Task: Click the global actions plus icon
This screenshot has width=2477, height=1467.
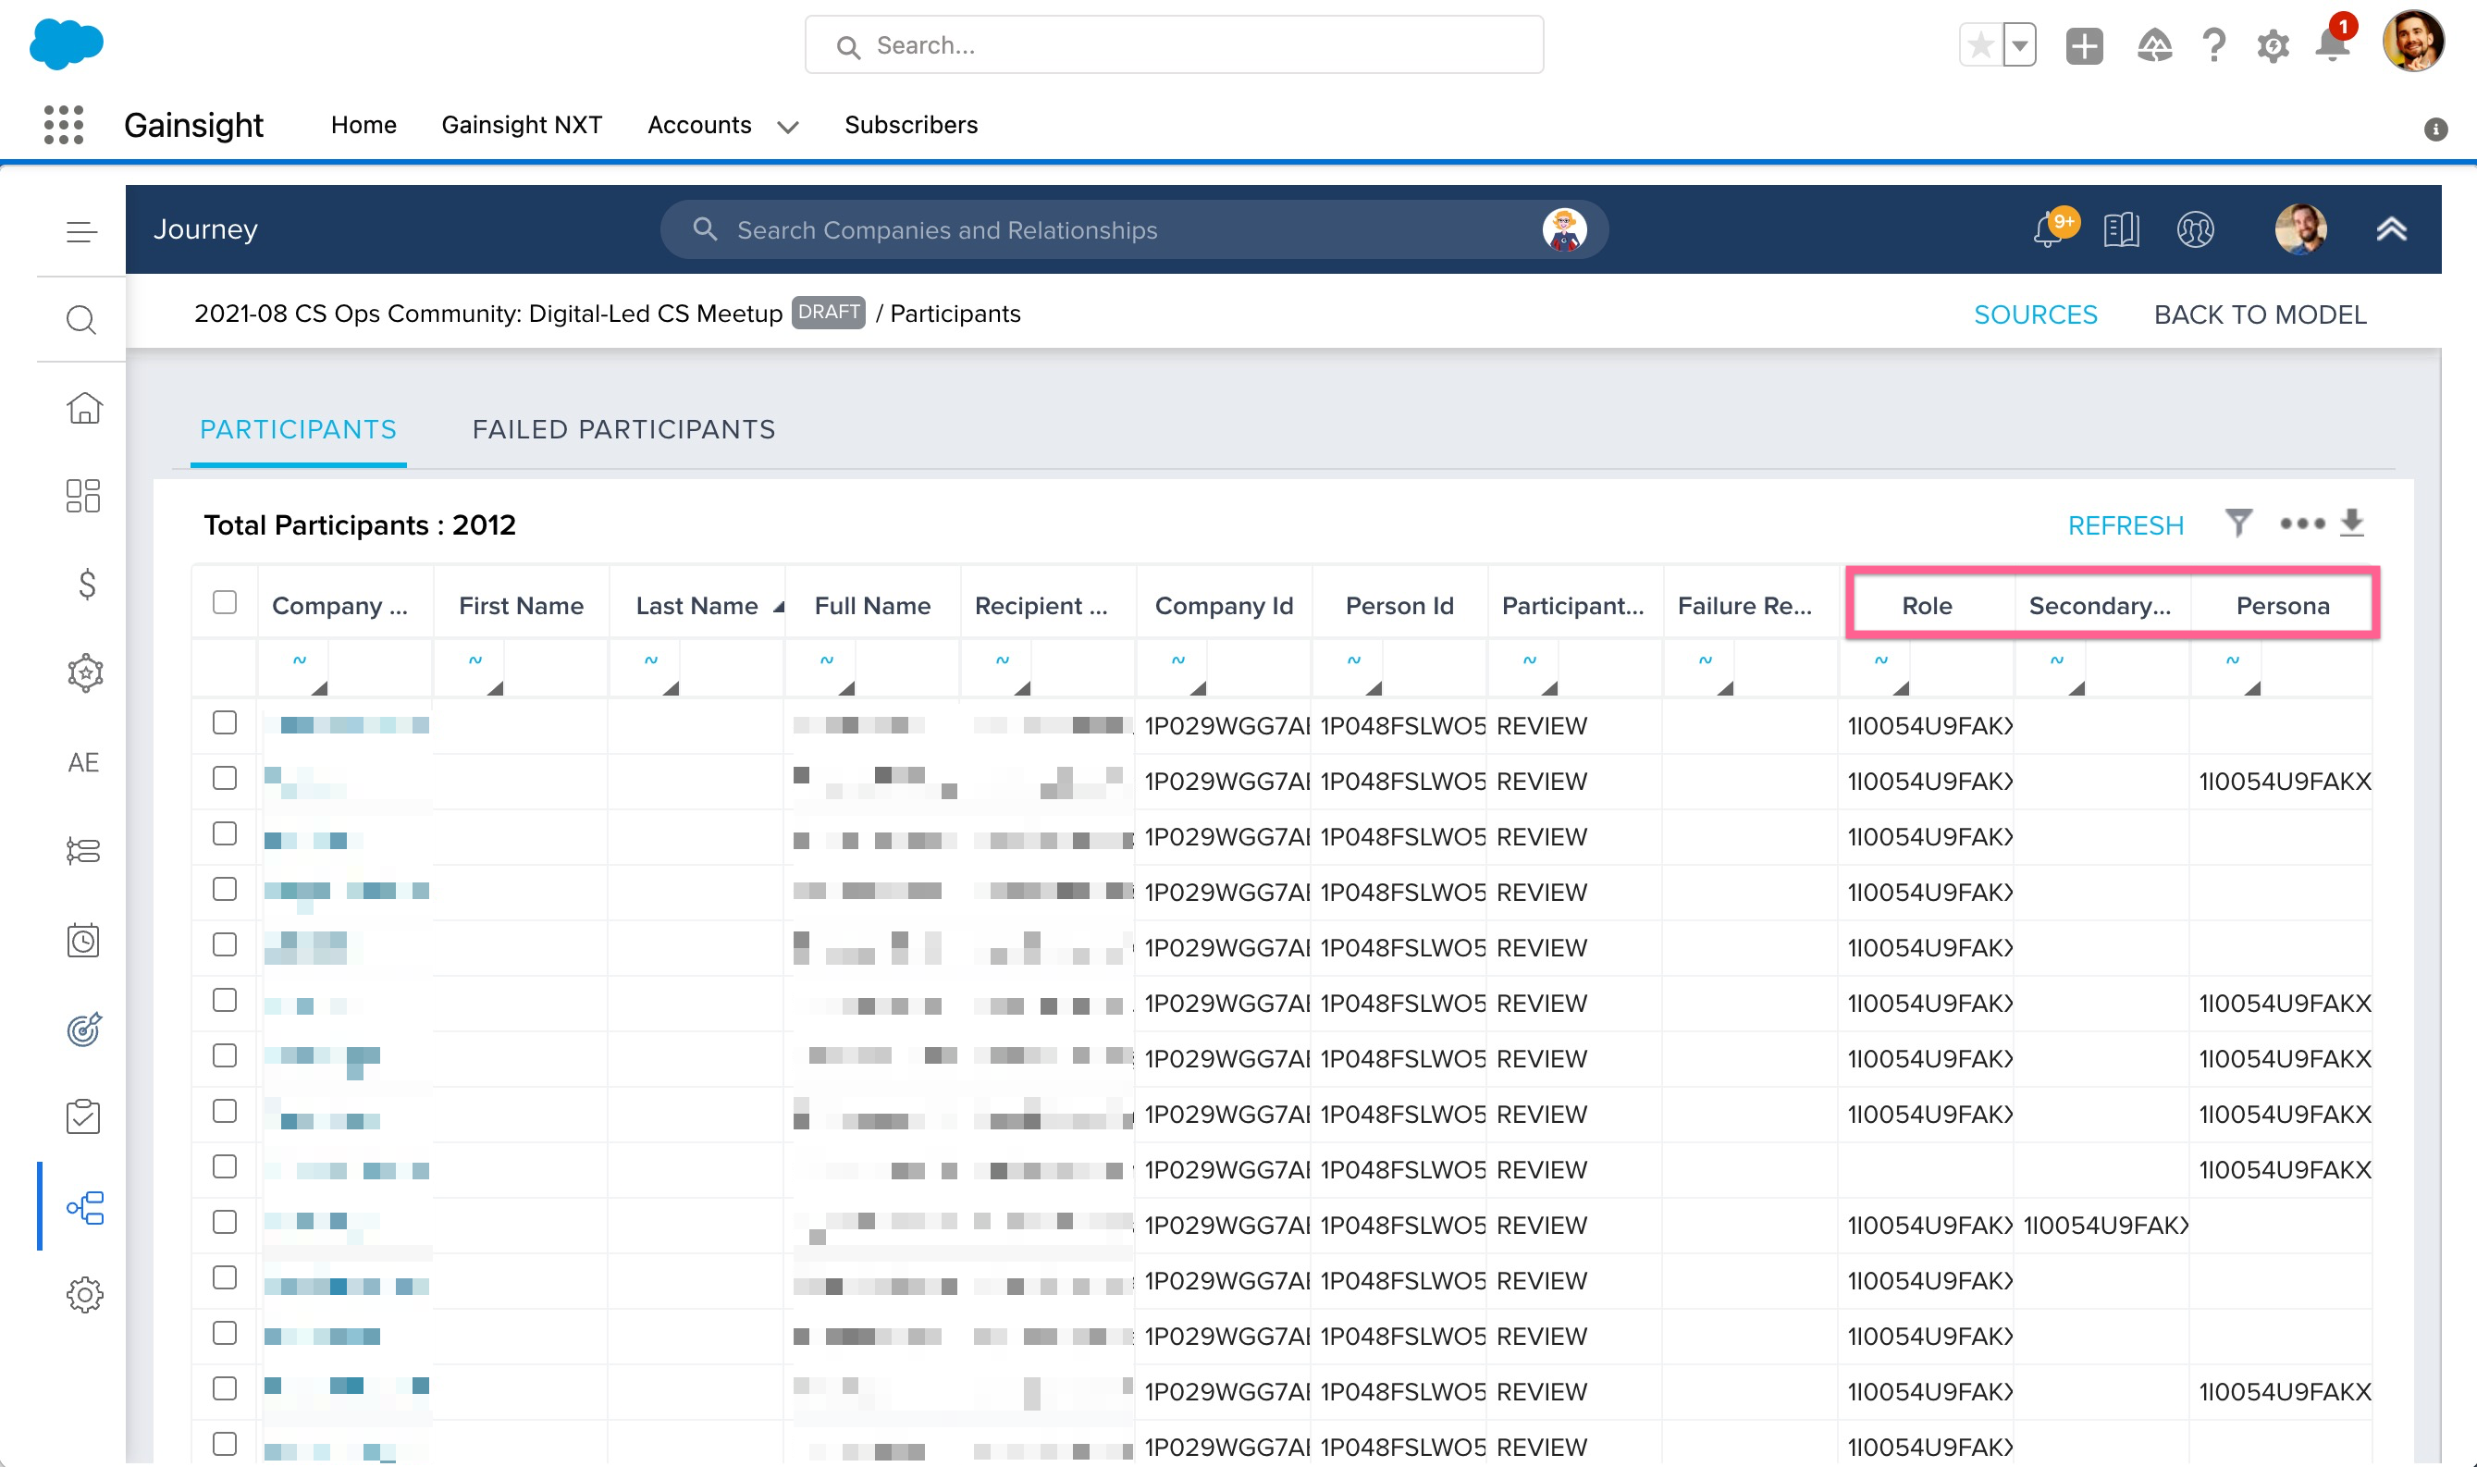Action: [2085, 45]
